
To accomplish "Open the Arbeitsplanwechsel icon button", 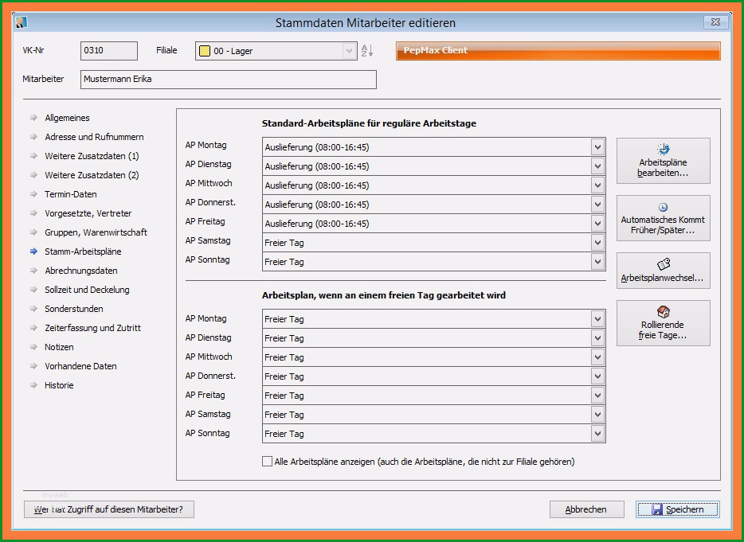I will point(664,264).
